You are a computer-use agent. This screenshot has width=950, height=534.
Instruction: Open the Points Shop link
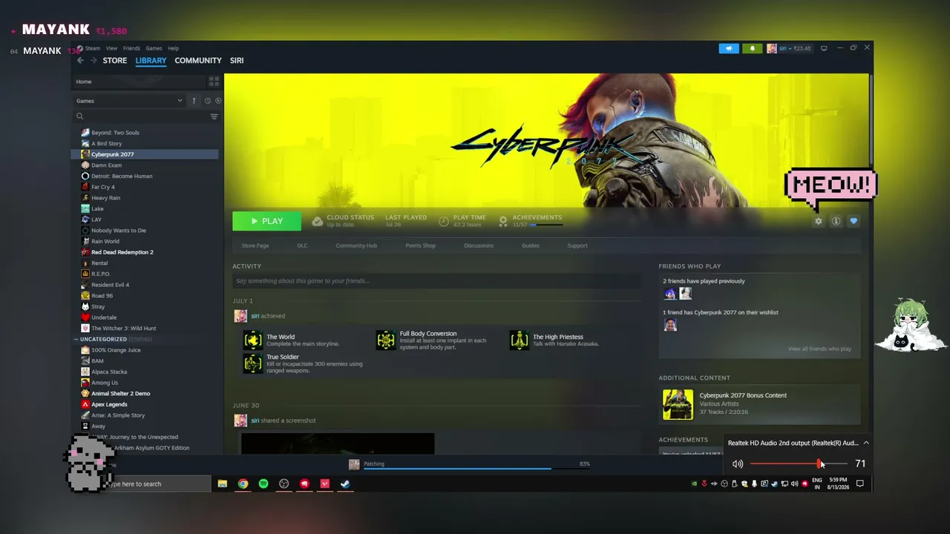point(420,245)
